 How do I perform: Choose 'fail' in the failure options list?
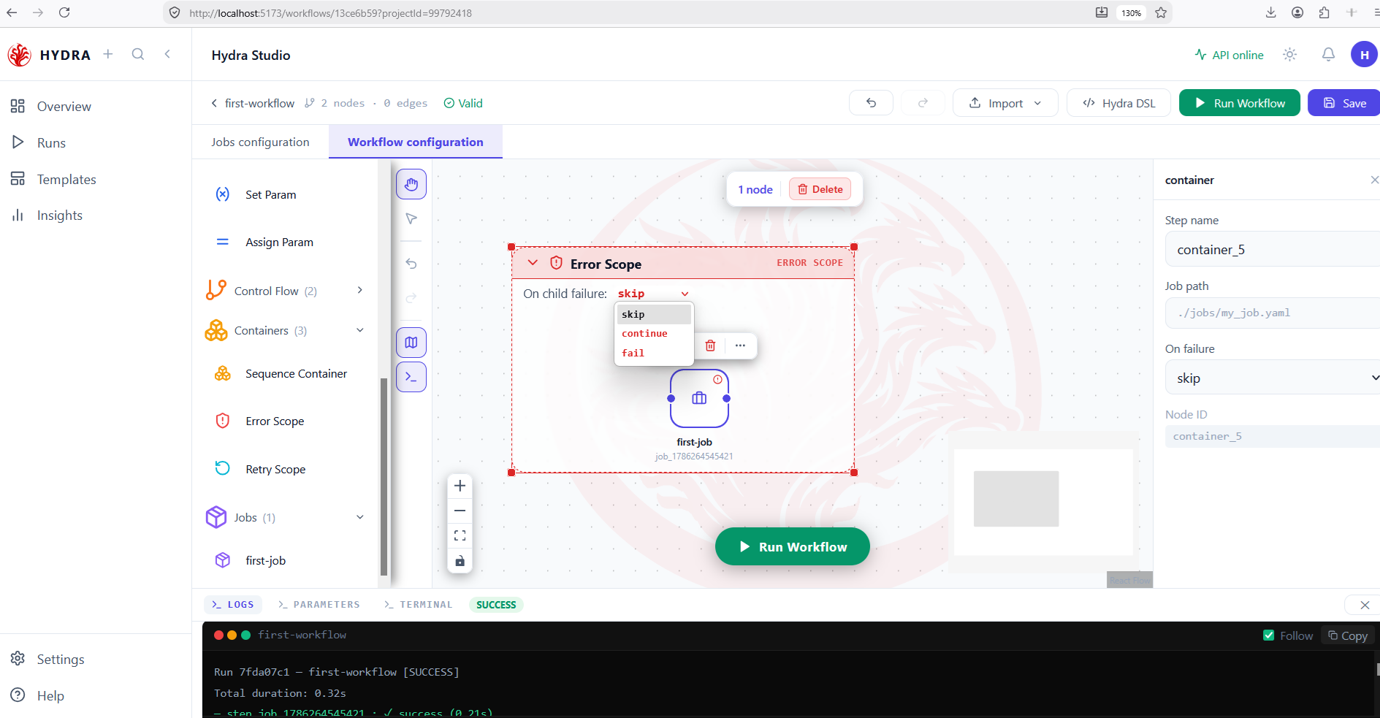654,353
